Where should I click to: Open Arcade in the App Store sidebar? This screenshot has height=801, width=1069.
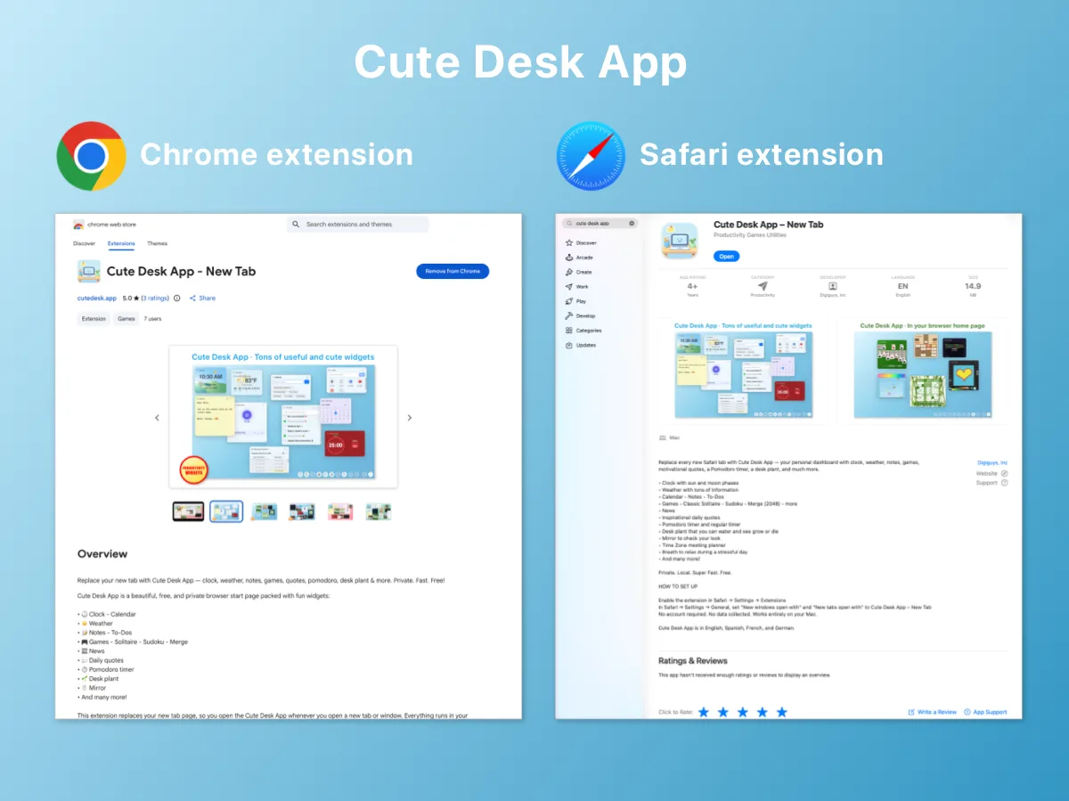[x=579, y=257]
